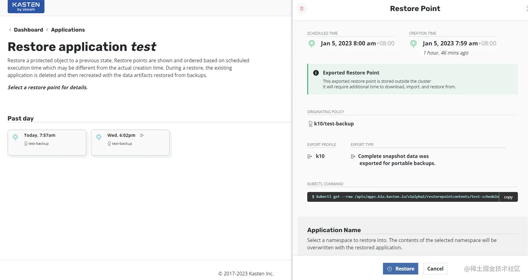Click the kubectl command text box

click(403, 197)
